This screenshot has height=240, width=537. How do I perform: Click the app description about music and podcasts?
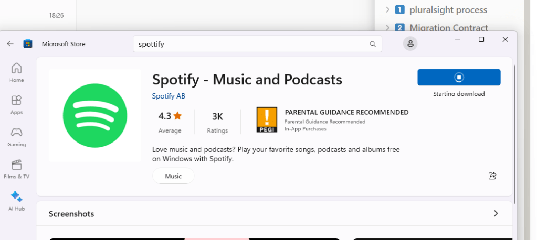[x=276, y=154]
